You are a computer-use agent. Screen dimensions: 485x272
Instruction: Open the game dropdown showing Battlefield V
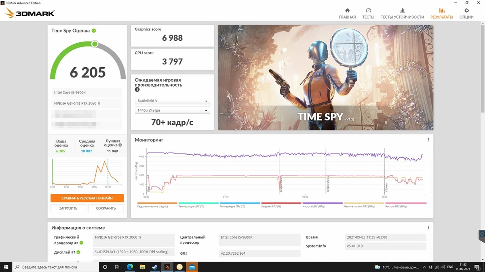(x=172, y=101)
